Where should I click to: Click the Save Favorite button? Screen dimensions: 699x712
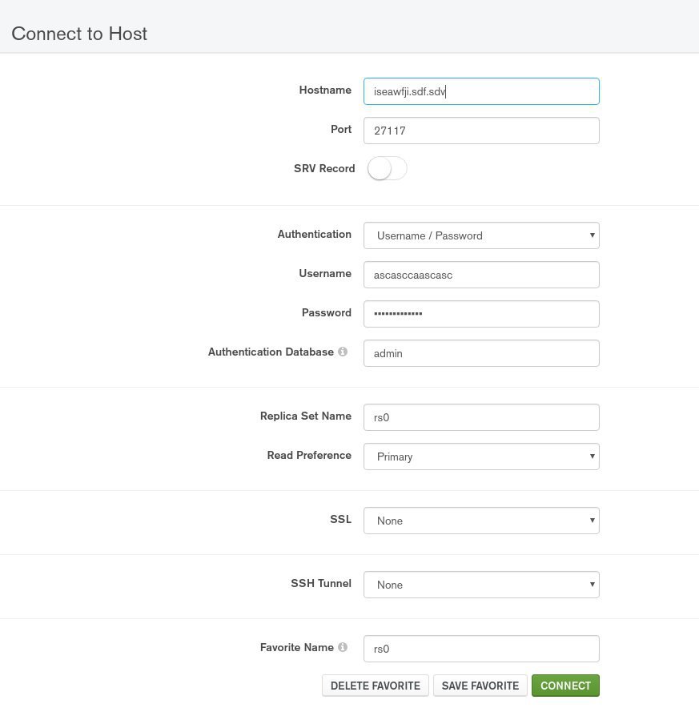pos(480,686)
